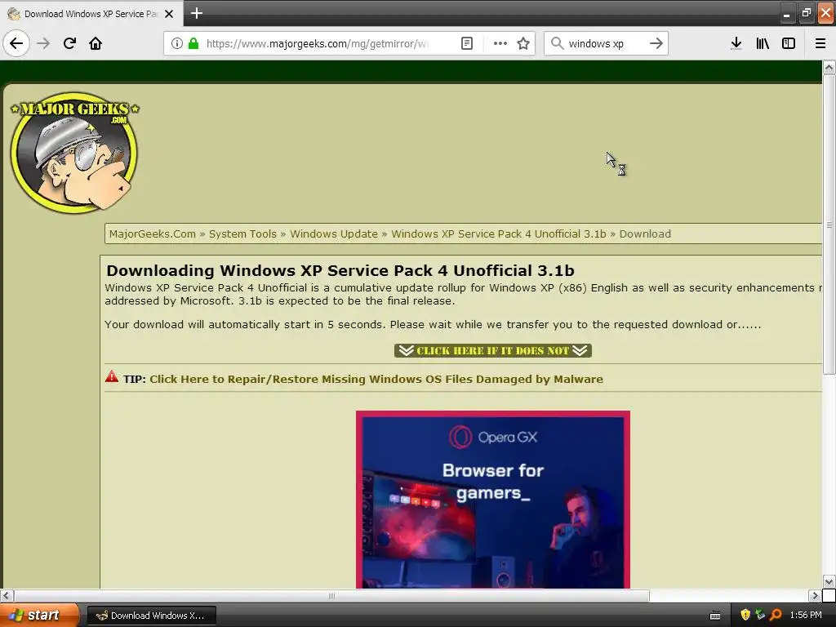The image size is (836, 627).
Task: Click the 1:56 PM clock
Action: [806, 616]
